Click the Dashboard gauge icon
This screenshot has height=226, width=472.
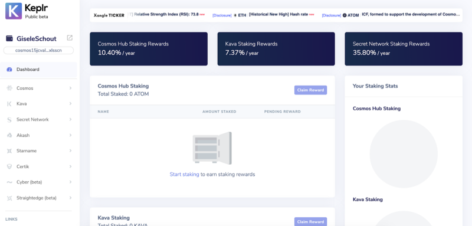9,70
